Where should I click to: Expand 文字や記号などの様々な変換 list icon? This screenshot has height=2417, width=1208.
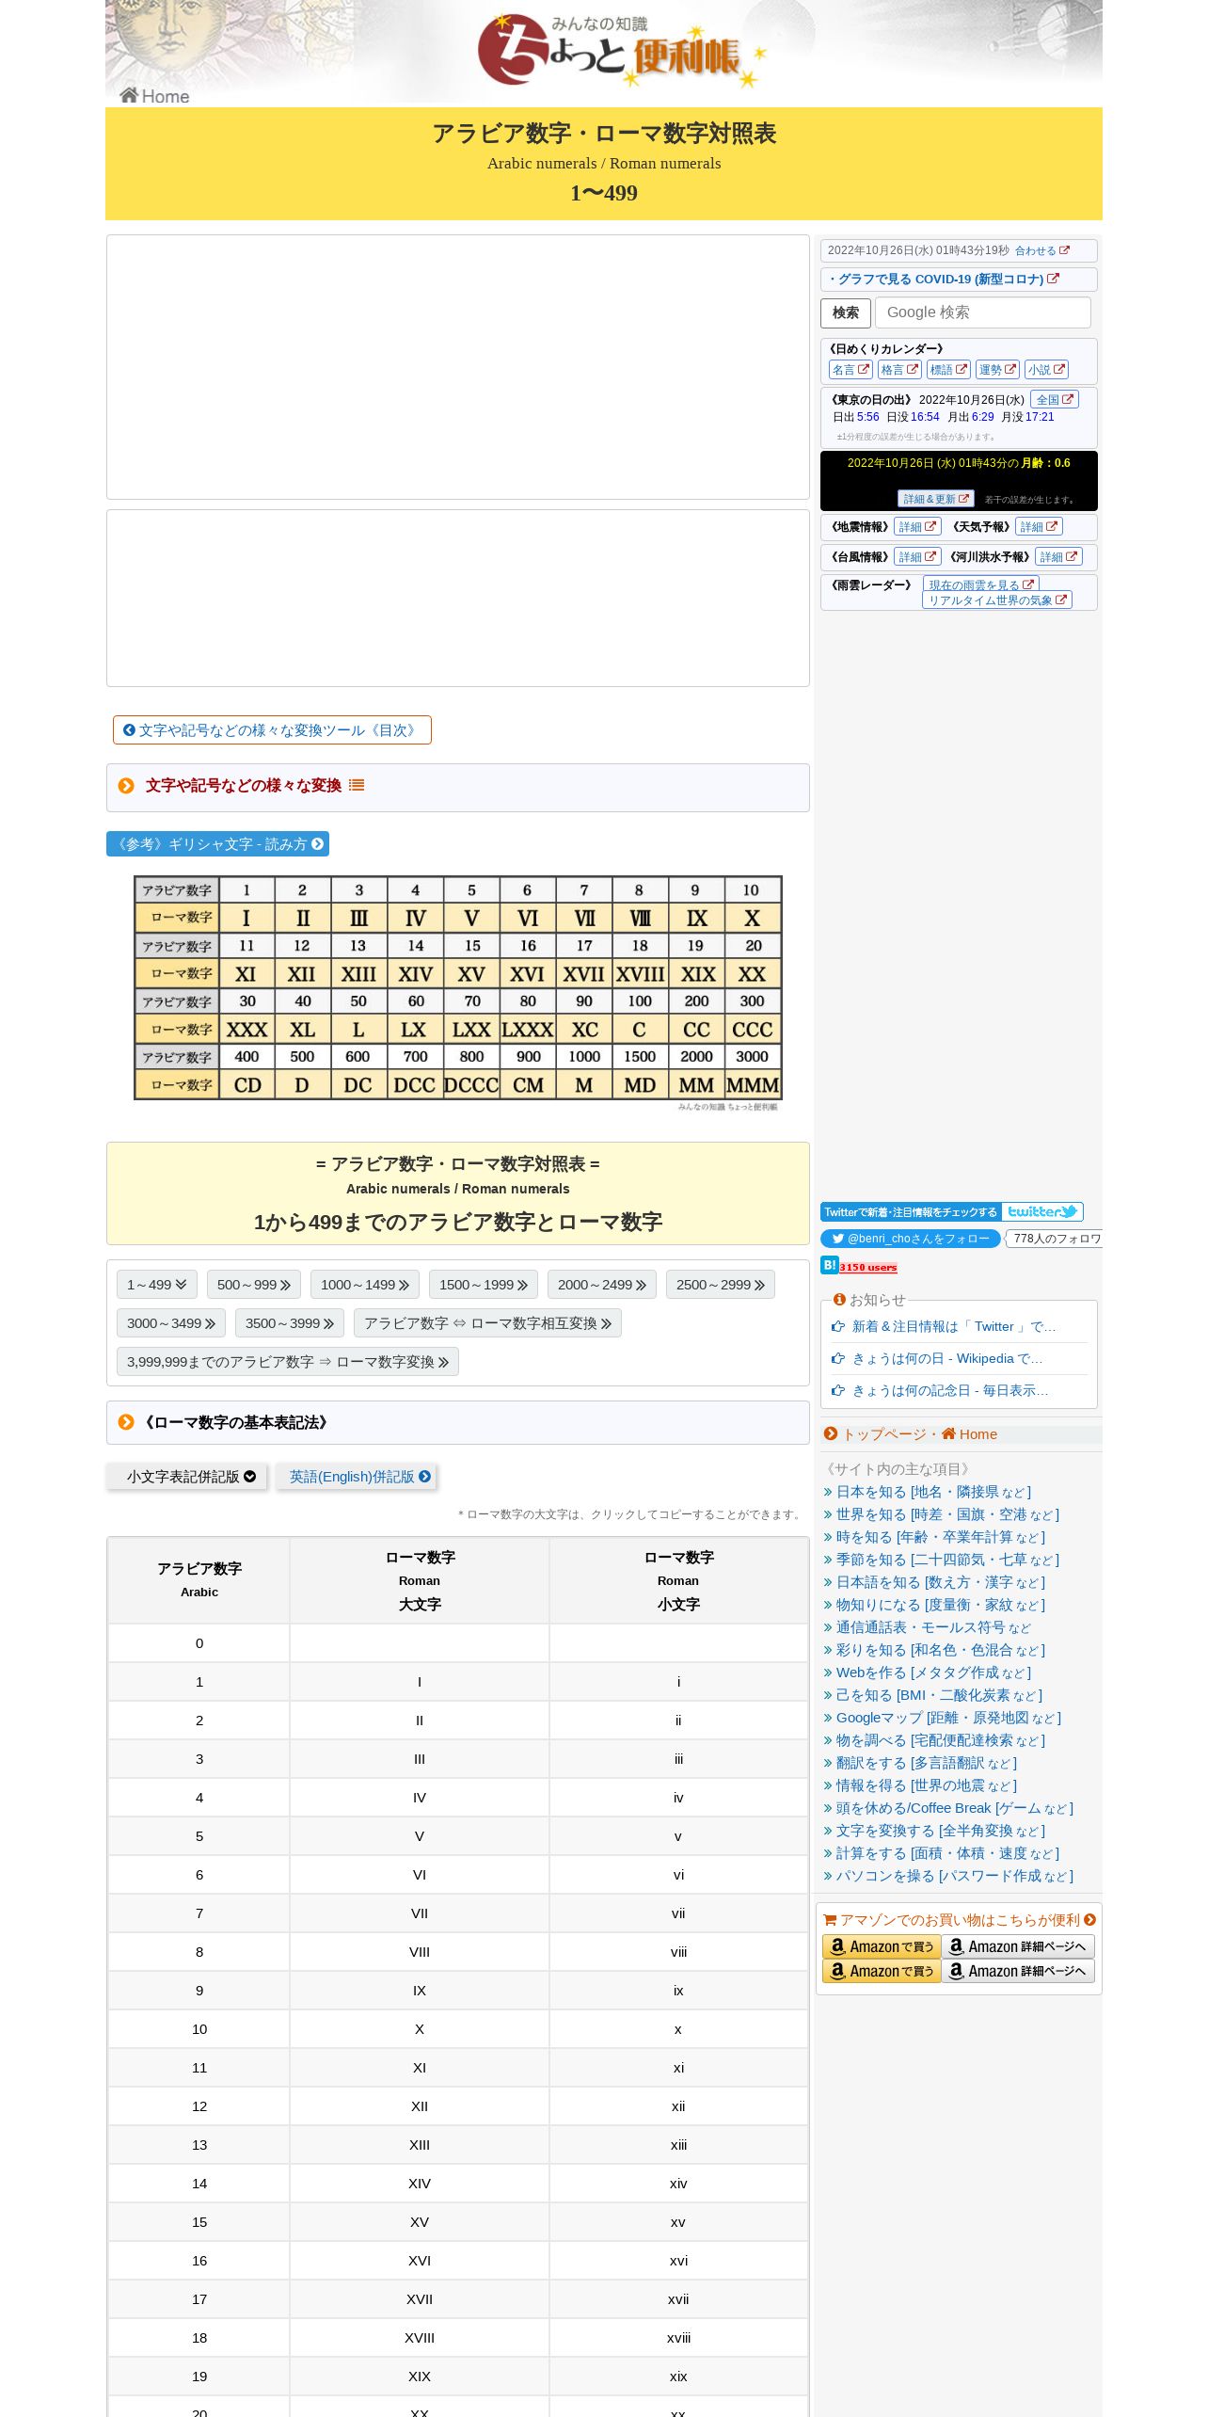[x=357, y=785]
